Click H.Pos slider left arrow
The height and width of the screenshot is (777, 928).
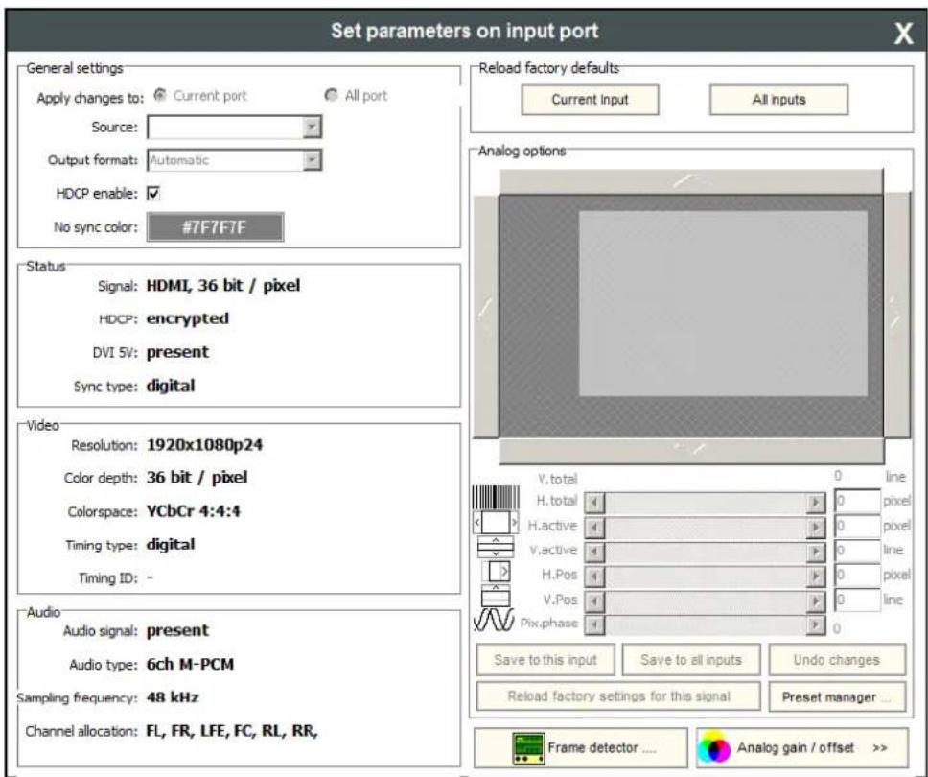coord(594,576)
